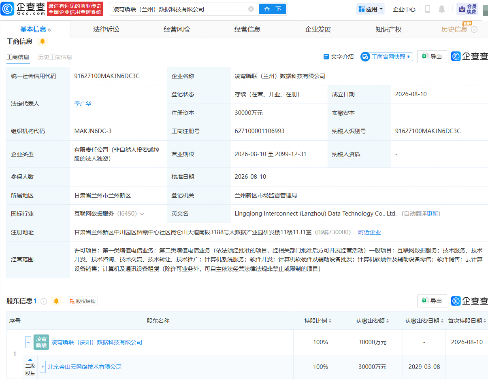Open 北京金山云网络技术有限公司 link
488x379 pixels.
(x=85, y=367)
